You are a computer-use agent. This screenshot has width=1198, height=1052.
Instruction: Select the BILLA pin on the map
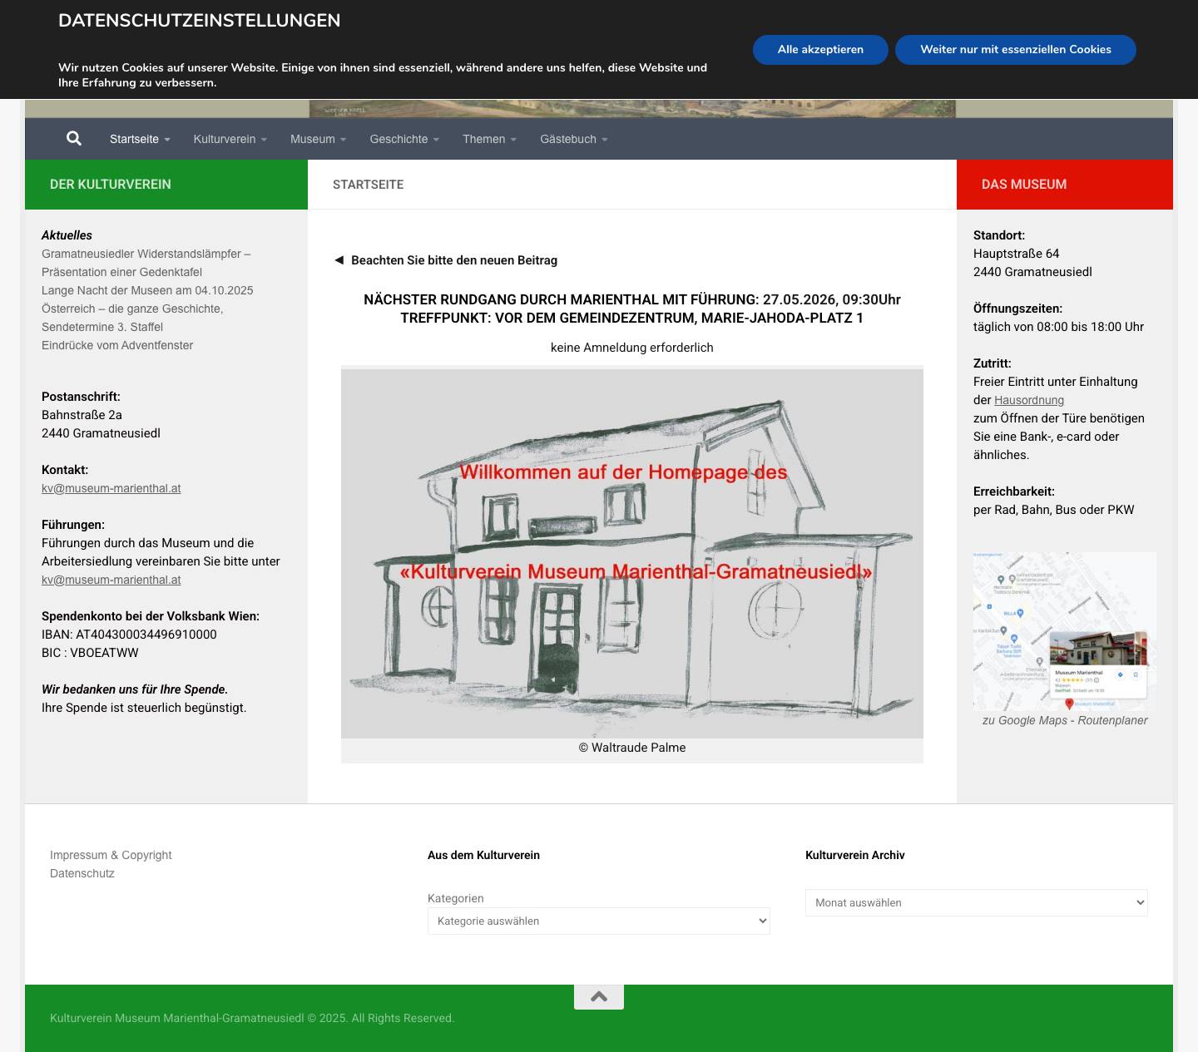1020,613
